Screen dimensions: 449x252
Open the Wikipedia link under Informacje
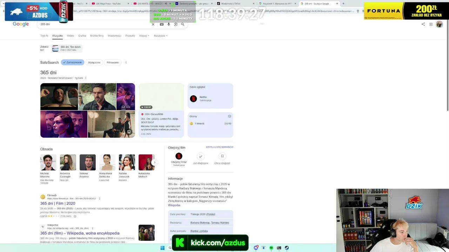click(x=174, y=205)
